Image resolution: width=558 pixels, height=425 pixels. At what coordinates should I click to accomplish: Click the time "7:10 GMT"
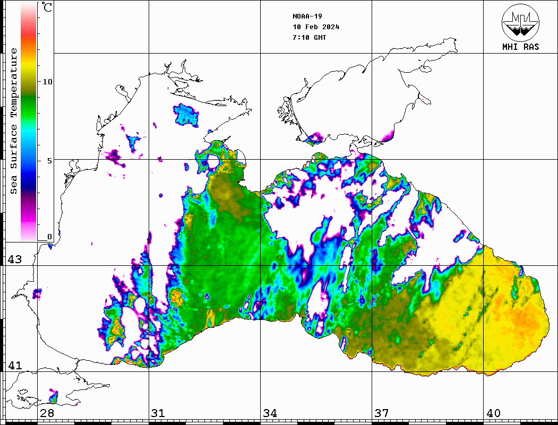[x=310, y=38]
